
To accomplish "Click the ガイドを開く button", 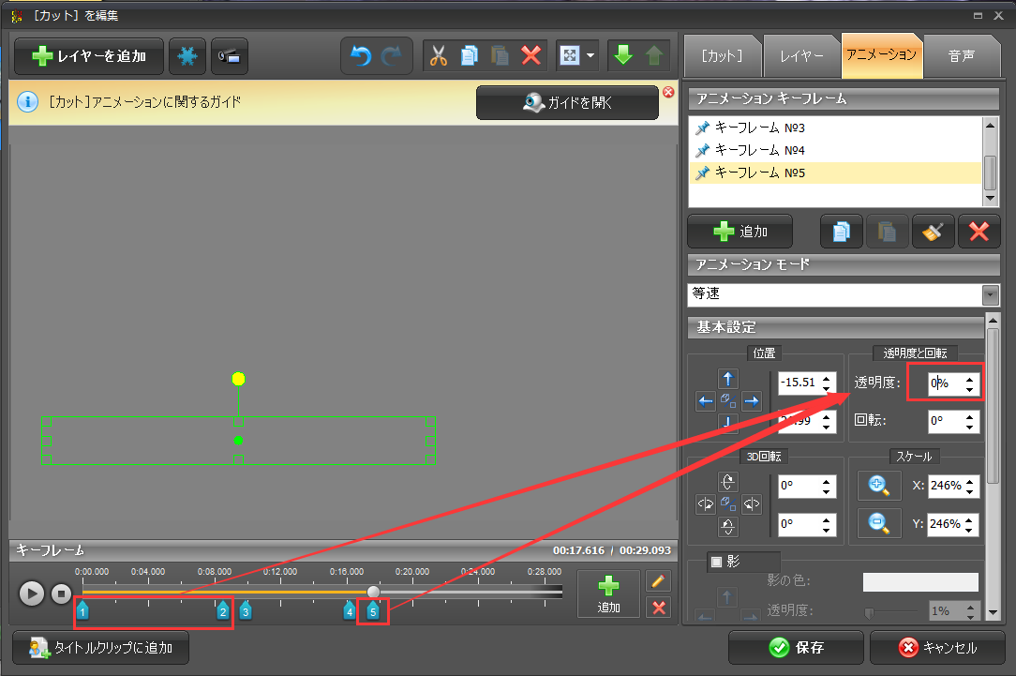I will coord(567,103).
